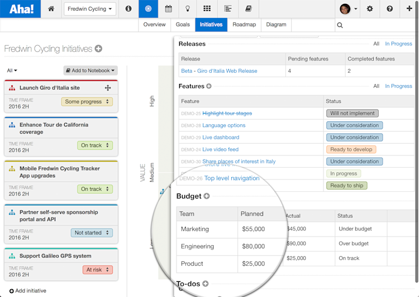Click the plus icon next to Budget

207,196
